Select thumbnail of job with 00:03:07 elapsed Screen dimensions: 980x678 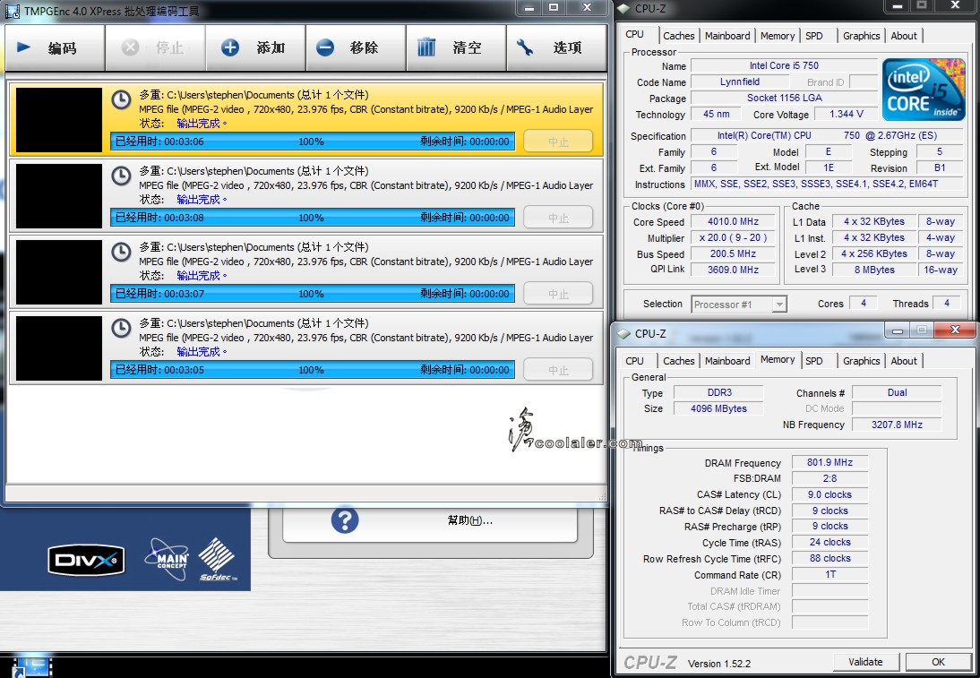(x=59, y=271)
